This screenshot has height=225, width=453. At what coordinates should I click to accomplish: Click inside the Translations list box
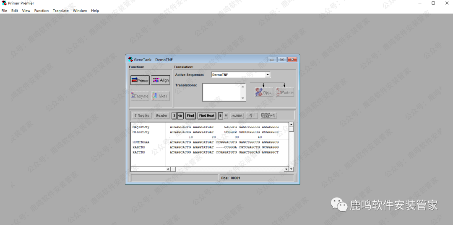tap(221, 92)
